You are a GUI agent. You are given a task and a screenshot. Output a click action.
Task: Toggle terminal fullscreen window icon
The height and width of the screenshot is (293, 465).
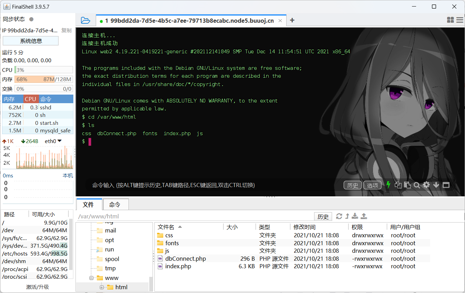pyautogui.click(x=446, y=185)
